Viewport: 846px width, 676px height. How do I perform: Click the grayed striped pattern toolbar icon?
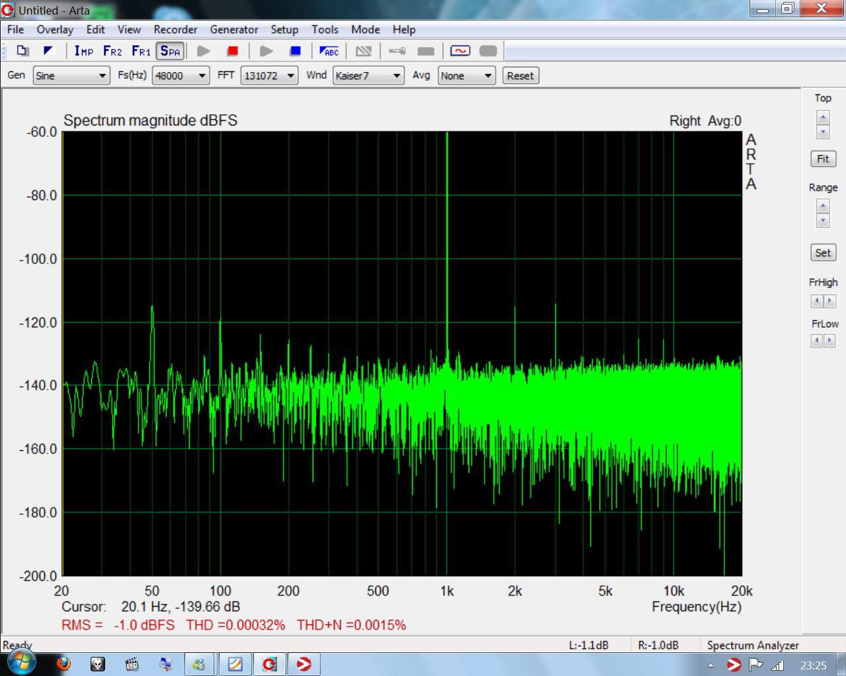pyautogui.click(x=363, y=51)
